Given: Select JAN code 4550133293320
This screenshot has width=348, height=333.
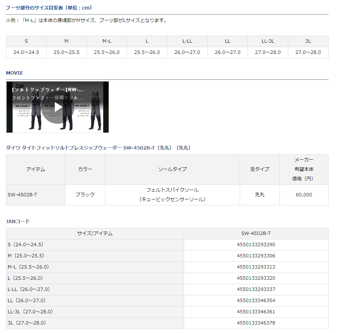Looking at the screenshot, I should click(256, 278).
